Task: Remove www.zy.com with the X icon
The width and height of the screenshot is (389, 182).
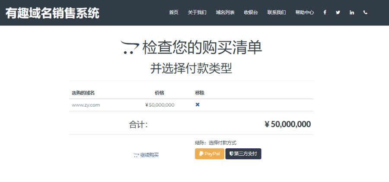Action: click(x=198, y=105)
